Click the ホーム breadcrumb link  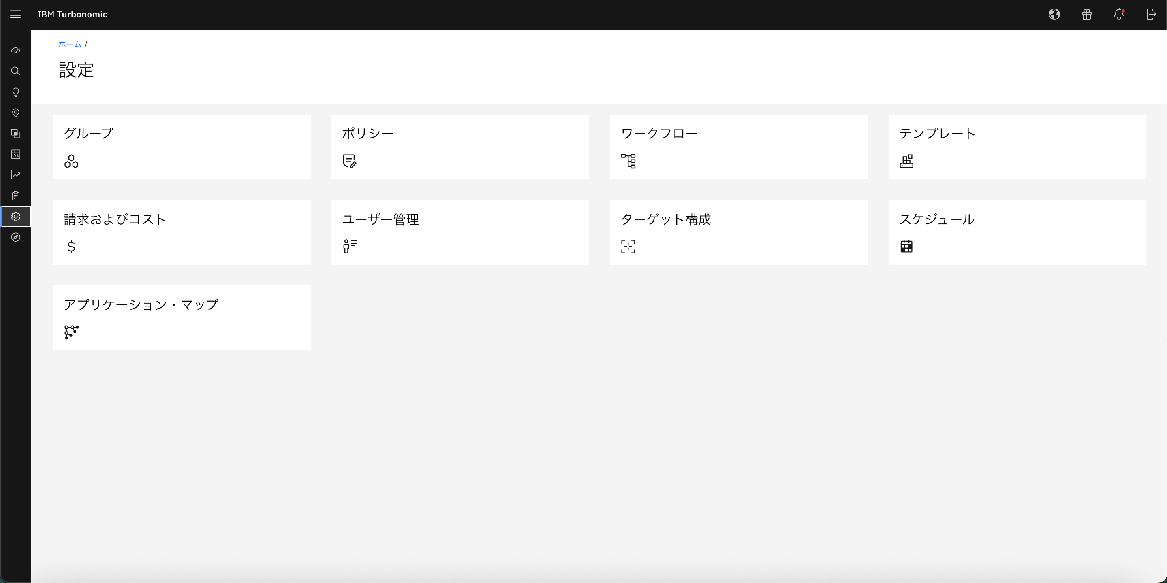coord(70,44)
